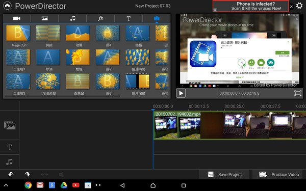Play the preview video
Screen dimensions: 306x191
point(181,93)
